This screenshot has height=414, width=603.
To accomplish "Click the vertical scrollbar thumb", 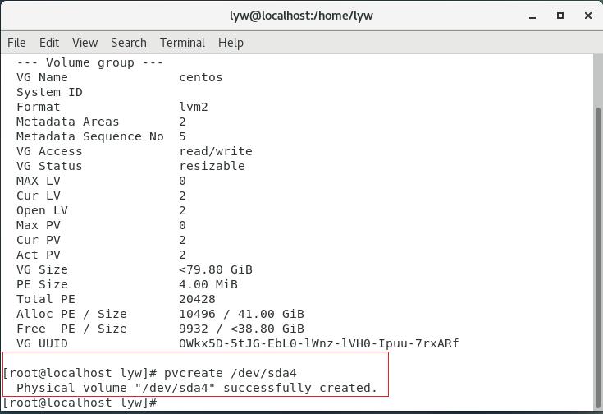I will click(598, 256).
